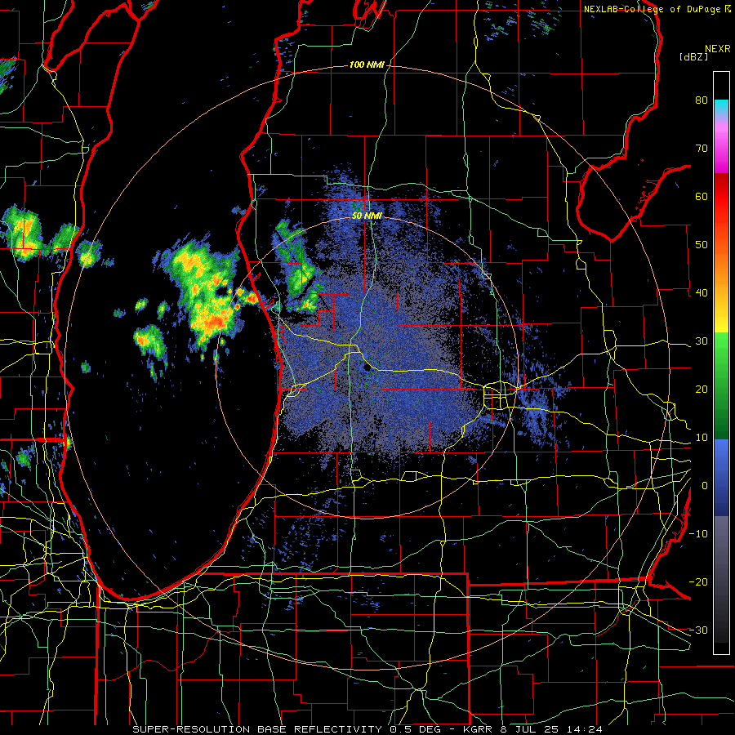The image size is (735, 735).
Task: Click the 0 value on the dBZ scale
Action: (x=705, y=486)
